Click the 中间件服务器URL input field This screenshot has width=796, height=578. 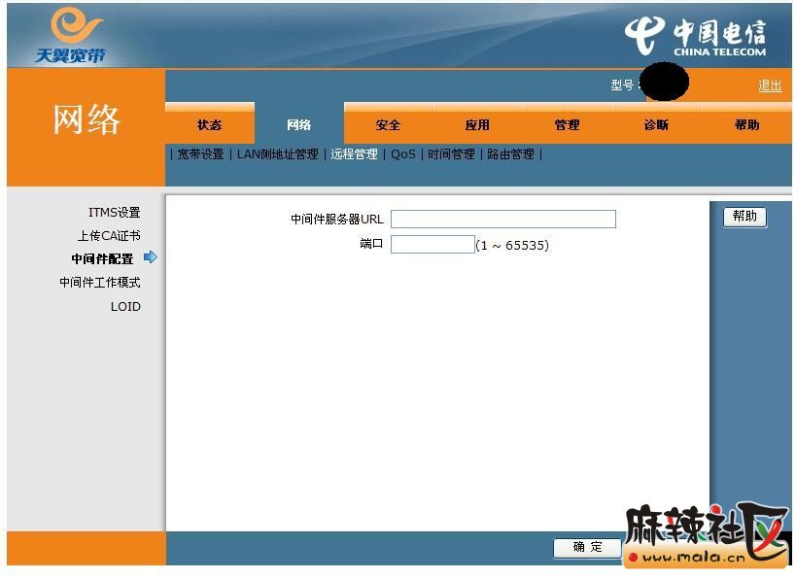click(502, 220)
